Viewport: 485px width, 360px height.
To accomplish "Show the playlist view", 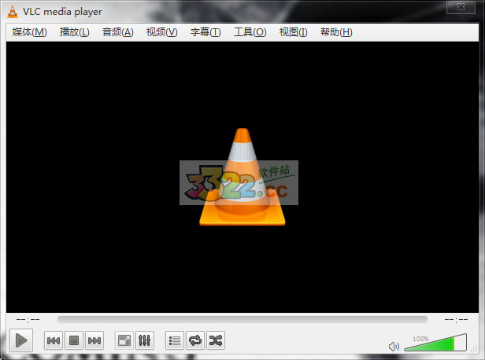I will [x=175, y=340].
